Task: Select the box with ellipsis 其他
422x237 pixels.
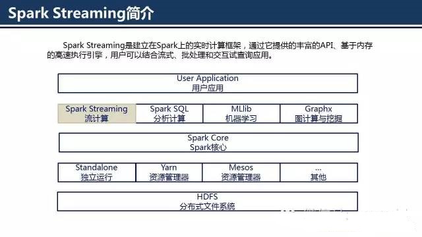Action: (x=319, y=172)
